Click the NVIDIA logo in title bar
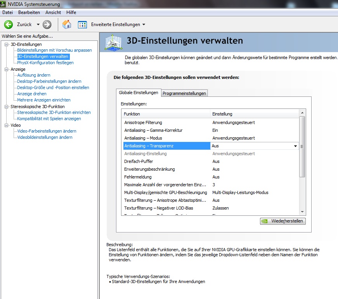338x299 pixels. 4,4
